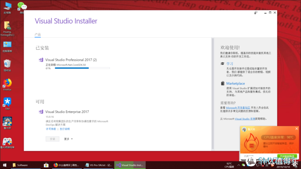Viewport: 301px width, 169px height.
Task: Click the 需要帮助? heading
Action: click(x=228, y=103)
